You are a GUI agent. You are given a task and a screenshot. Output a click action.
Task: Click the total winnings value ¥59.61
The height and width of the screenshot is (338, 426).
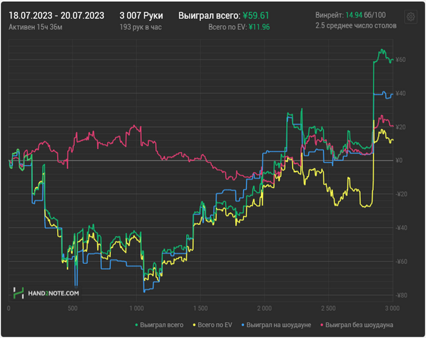pos(256,15)
